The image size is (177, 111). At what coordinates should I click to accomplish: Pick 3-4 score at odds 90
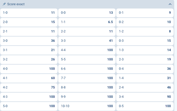(x=145, y=97)
